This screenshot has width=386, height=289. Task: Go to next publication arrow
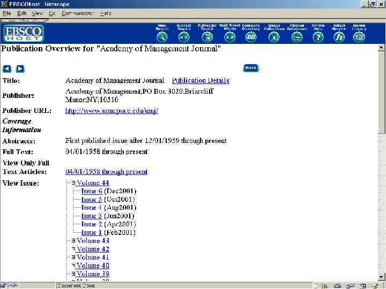click(x=20, y=69)
